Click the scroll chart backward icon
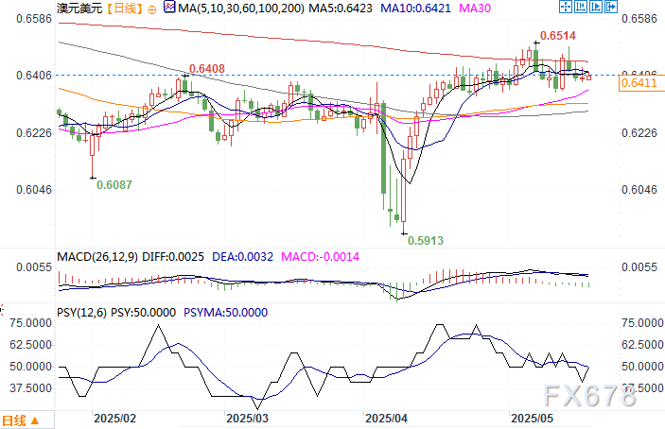665x429 pixels. [x=581, y=7]
